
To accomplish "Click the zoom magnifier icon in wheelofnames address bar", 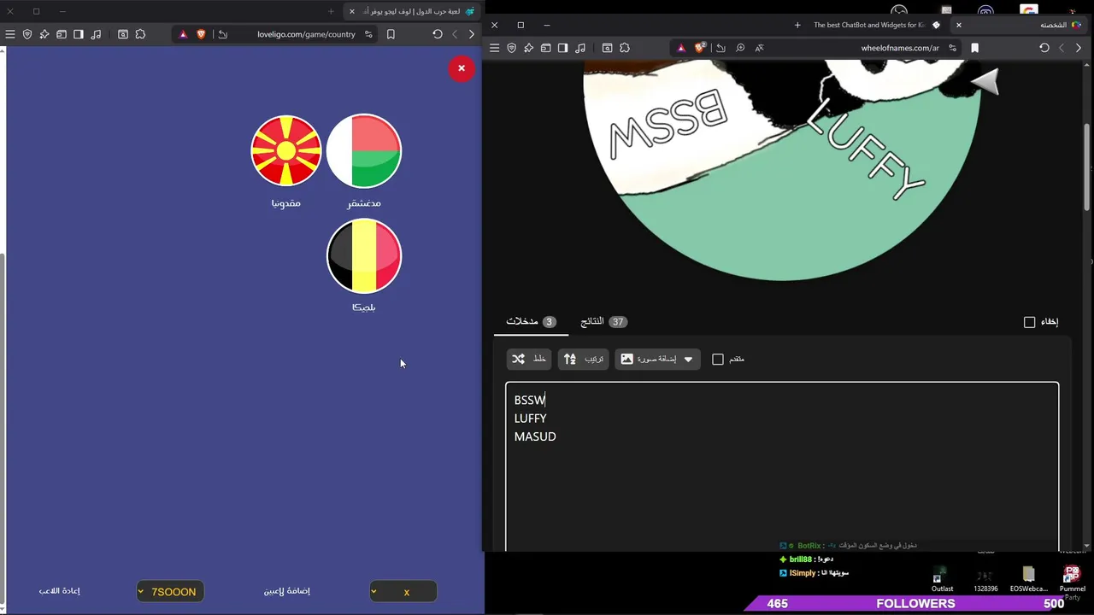I will click(740, 48).
